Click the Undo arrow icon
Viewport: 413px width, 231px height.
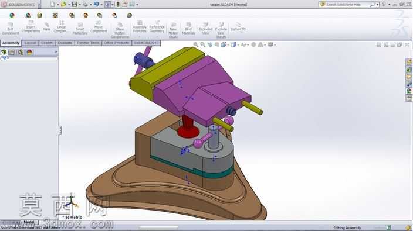click(96, 5)
